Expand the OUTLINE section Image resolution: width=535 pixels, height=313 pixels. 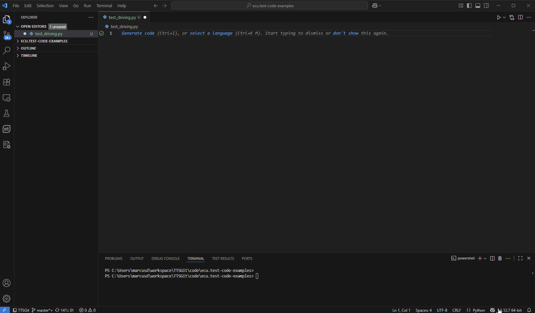(28, 48)
